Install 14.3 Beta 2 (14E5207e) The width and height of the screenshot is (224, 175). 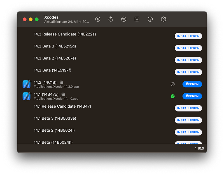coord(188,60)
